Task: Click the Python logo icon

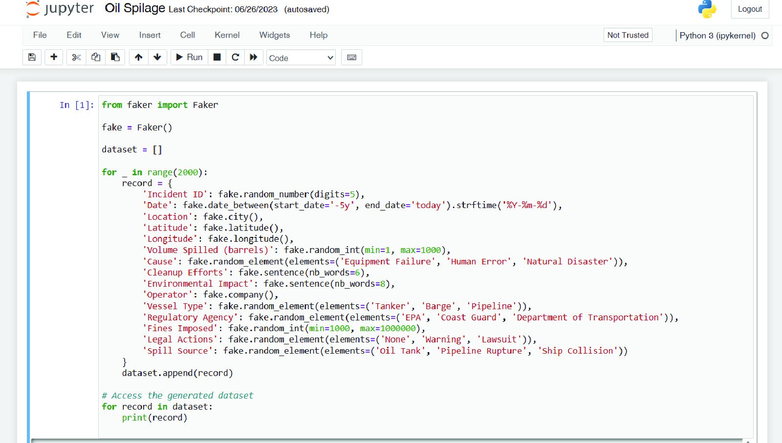Action: (x=707, y=9)
